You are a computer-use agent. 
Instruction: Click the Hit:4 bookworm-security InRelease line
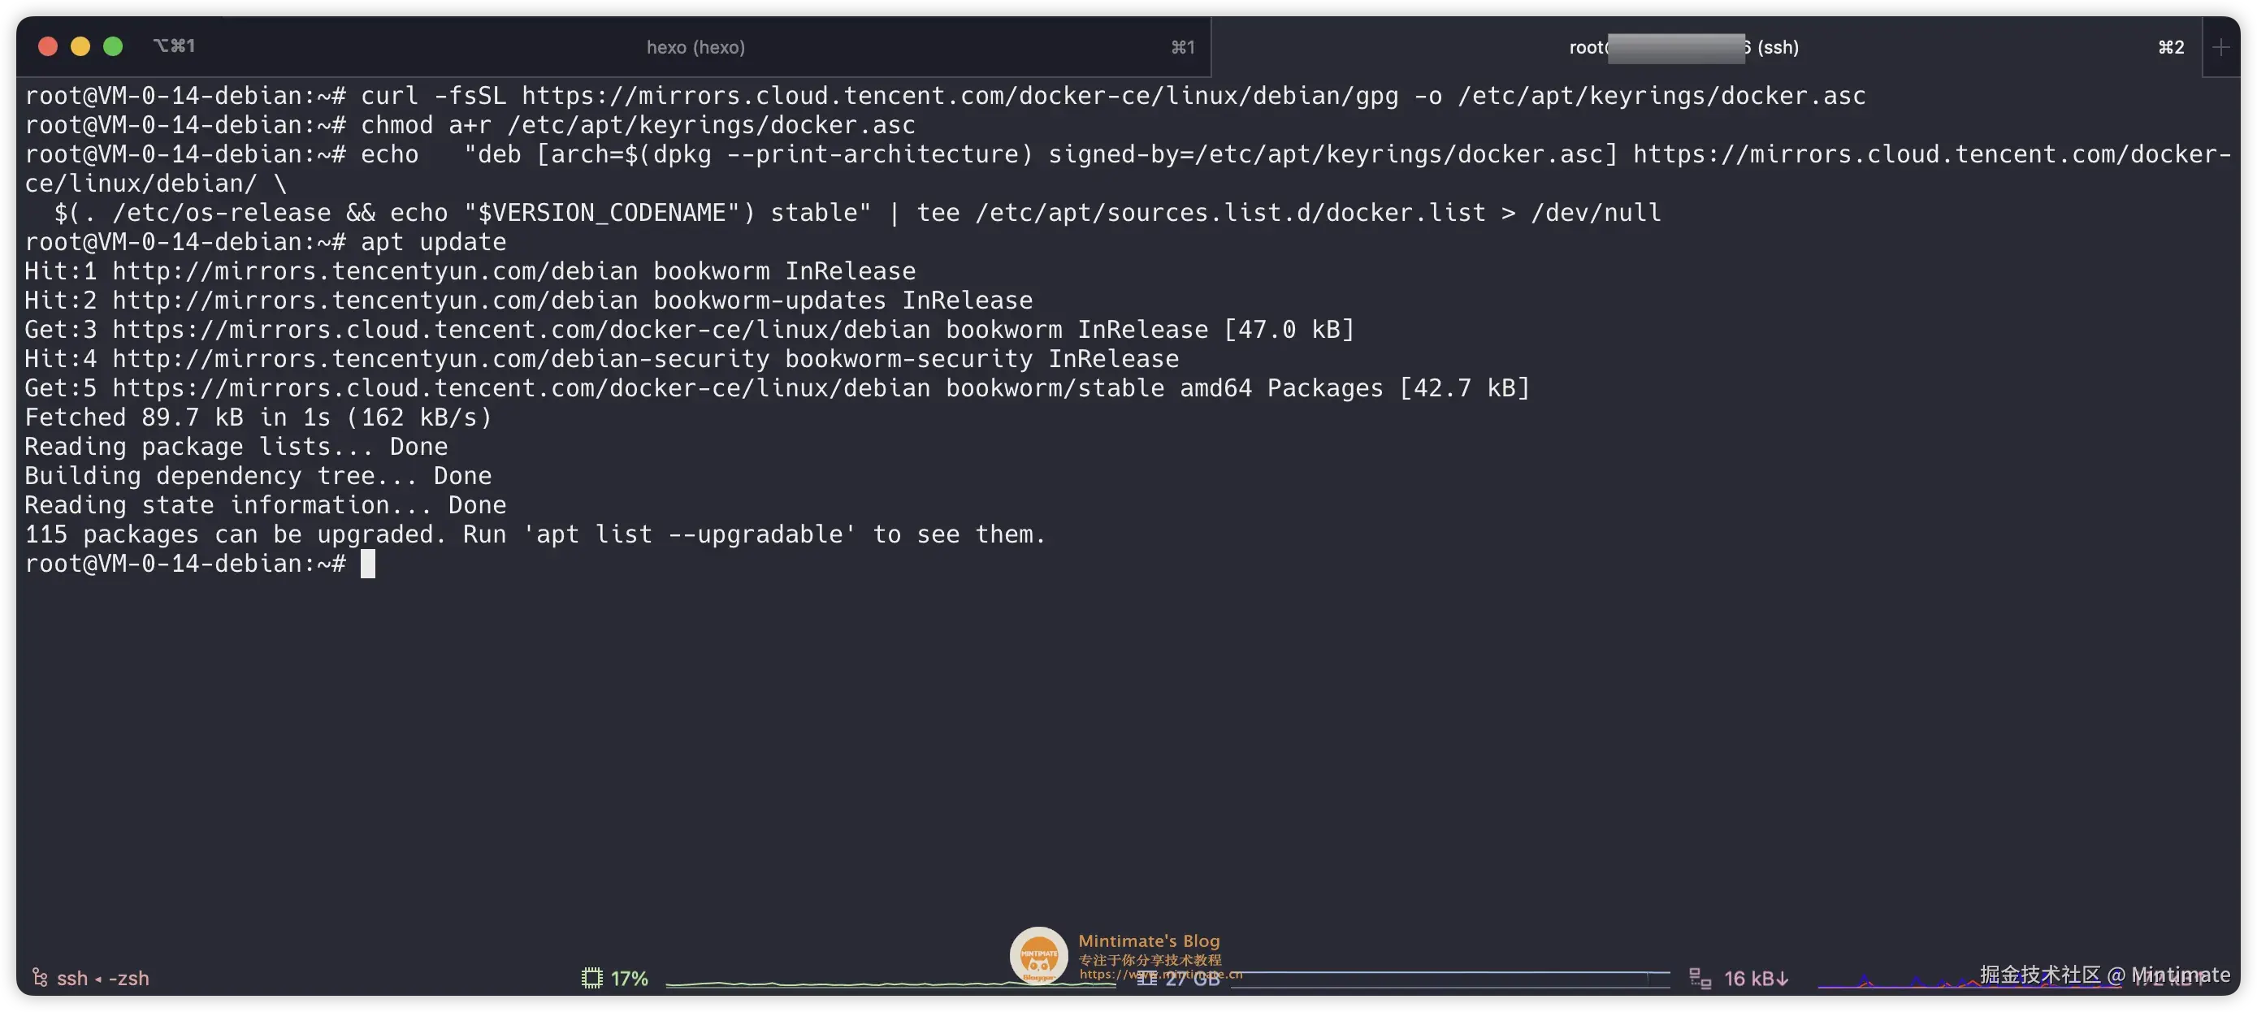(602, 359)
